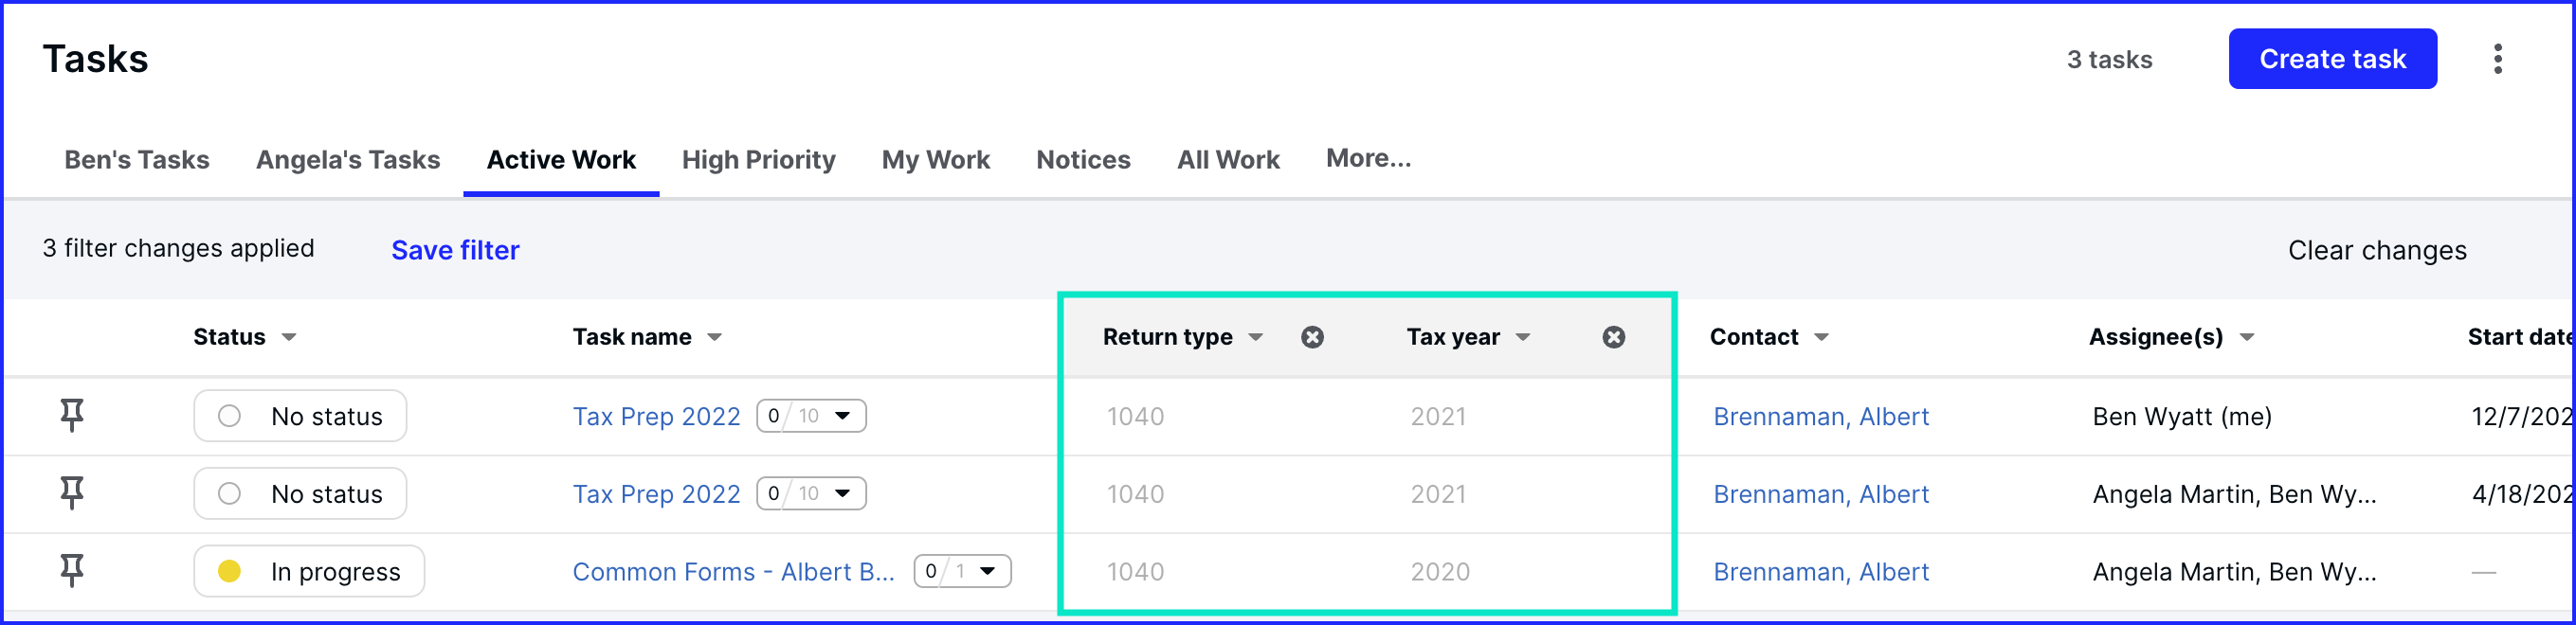This screenshot has width=2576, height=625.
Task: Pin the second Tax Prep 2022 task
Action: point(72,493)
